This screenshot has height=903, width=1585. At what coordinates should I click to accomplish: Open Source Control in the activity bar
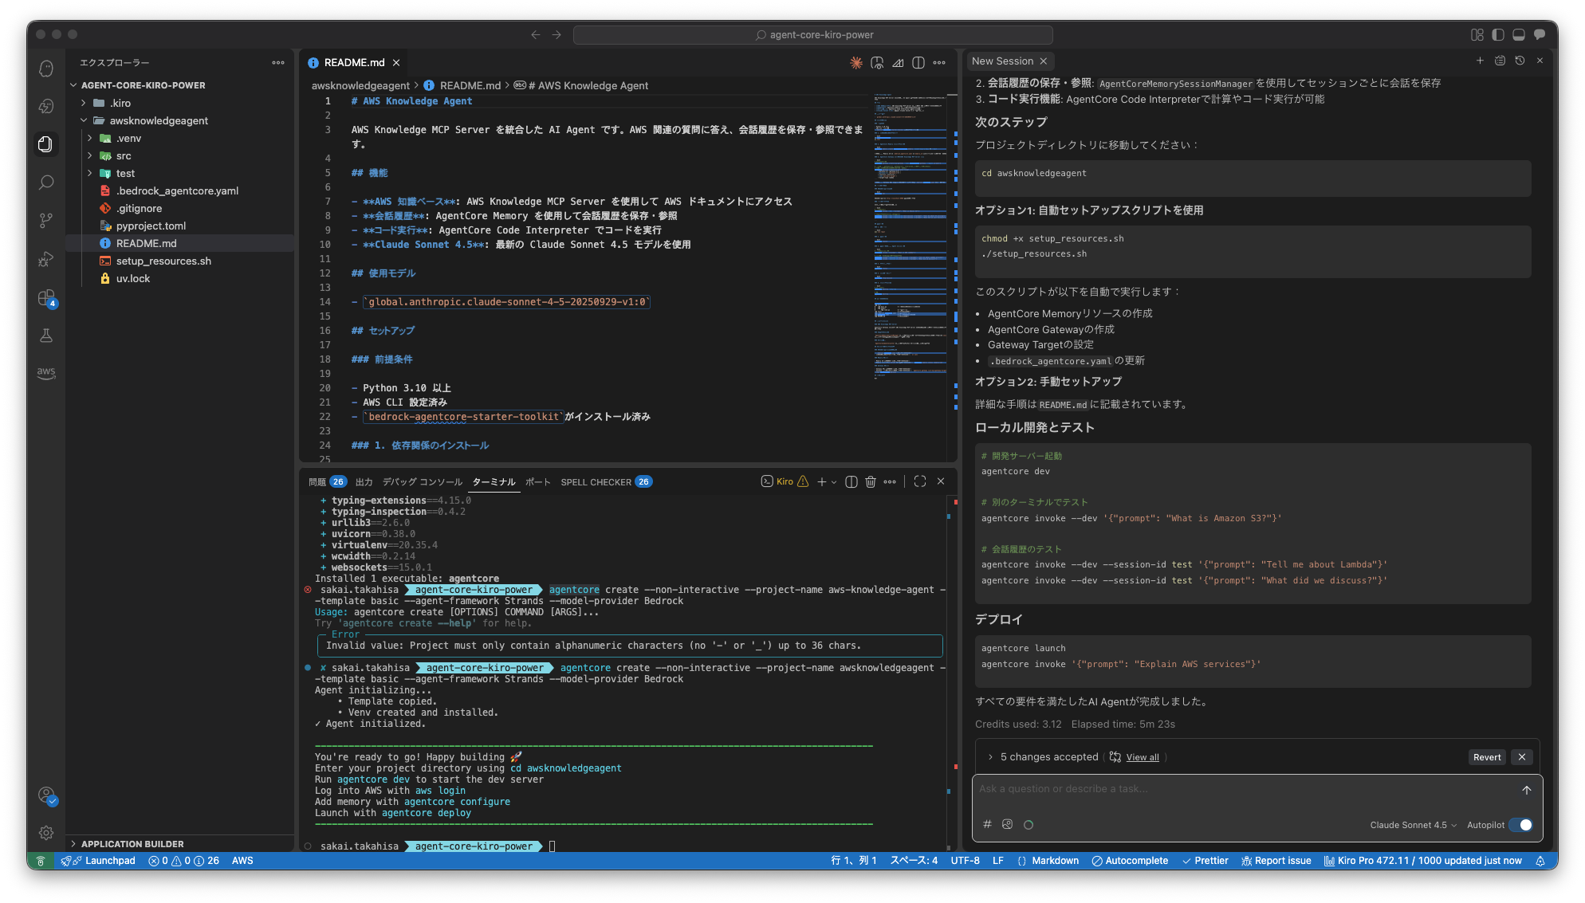click(46, 220)
